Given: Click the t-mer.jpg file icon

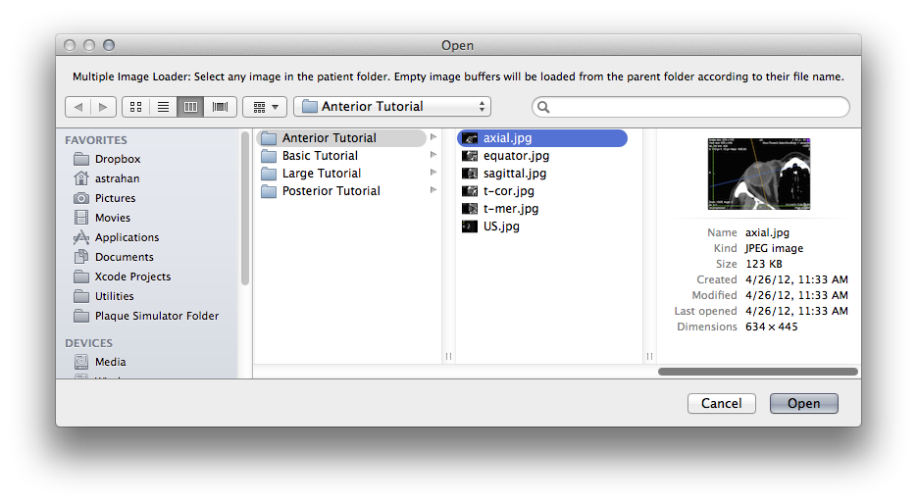Looking at the screenshot, I should click(470, 208).
